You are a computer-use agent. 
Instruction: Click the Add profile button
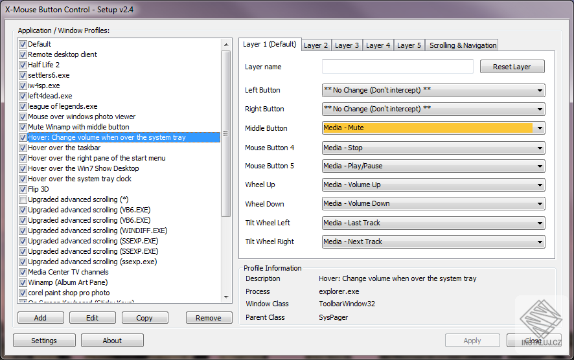(40, 318)
